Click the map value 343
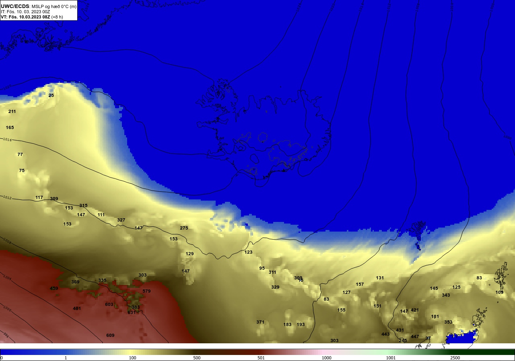This screenshot has height=361, width=515. [446, 295]
